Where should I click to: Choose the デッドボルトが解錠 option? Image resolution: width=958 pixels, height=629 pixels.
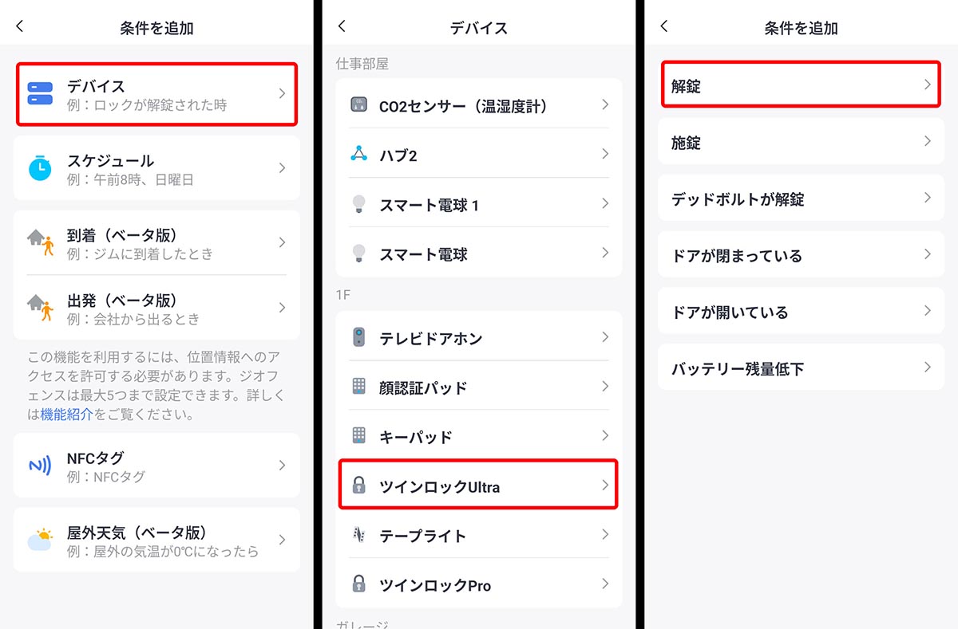[x=801, y=199]
